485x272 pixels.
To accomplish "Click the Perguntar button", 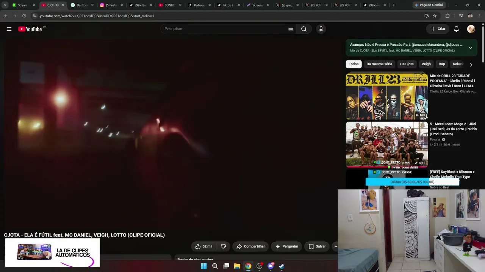I will point(286,246).
